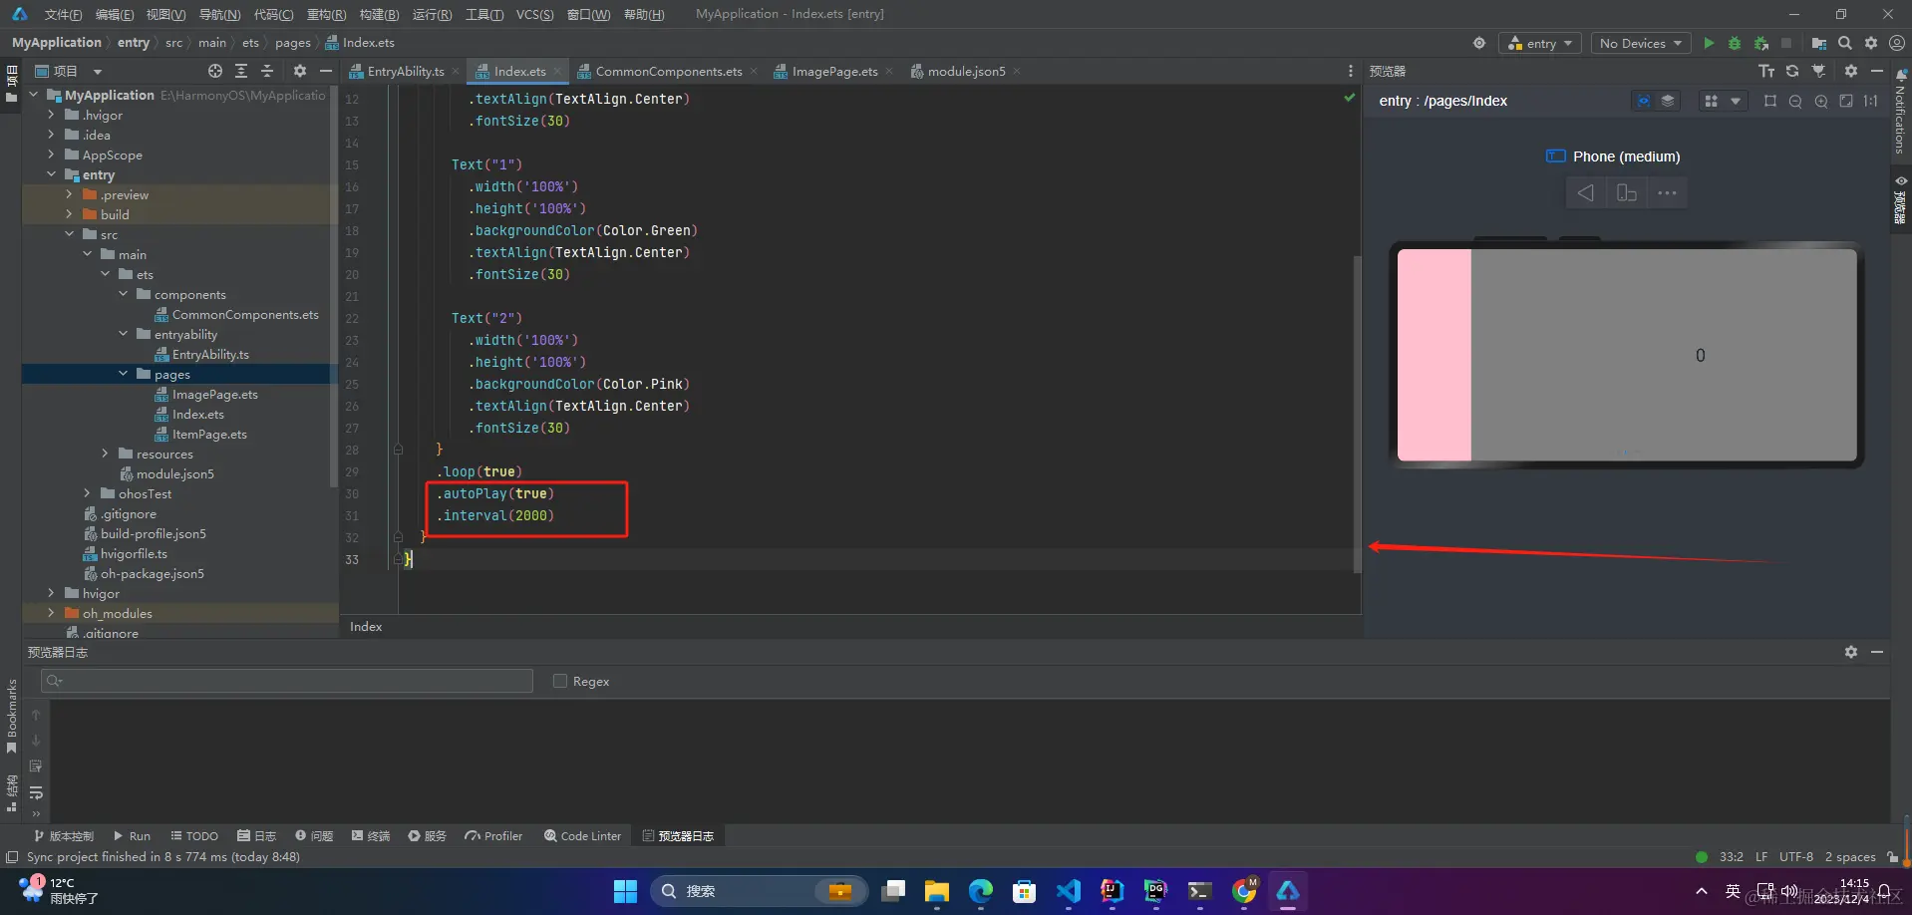Click the font size Tt icon in the previewer
1912x915 pixels.
tap(1766, 71)
